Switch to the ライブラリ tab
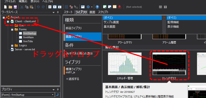Screen dimensions: 206x98 coord(81,12)
